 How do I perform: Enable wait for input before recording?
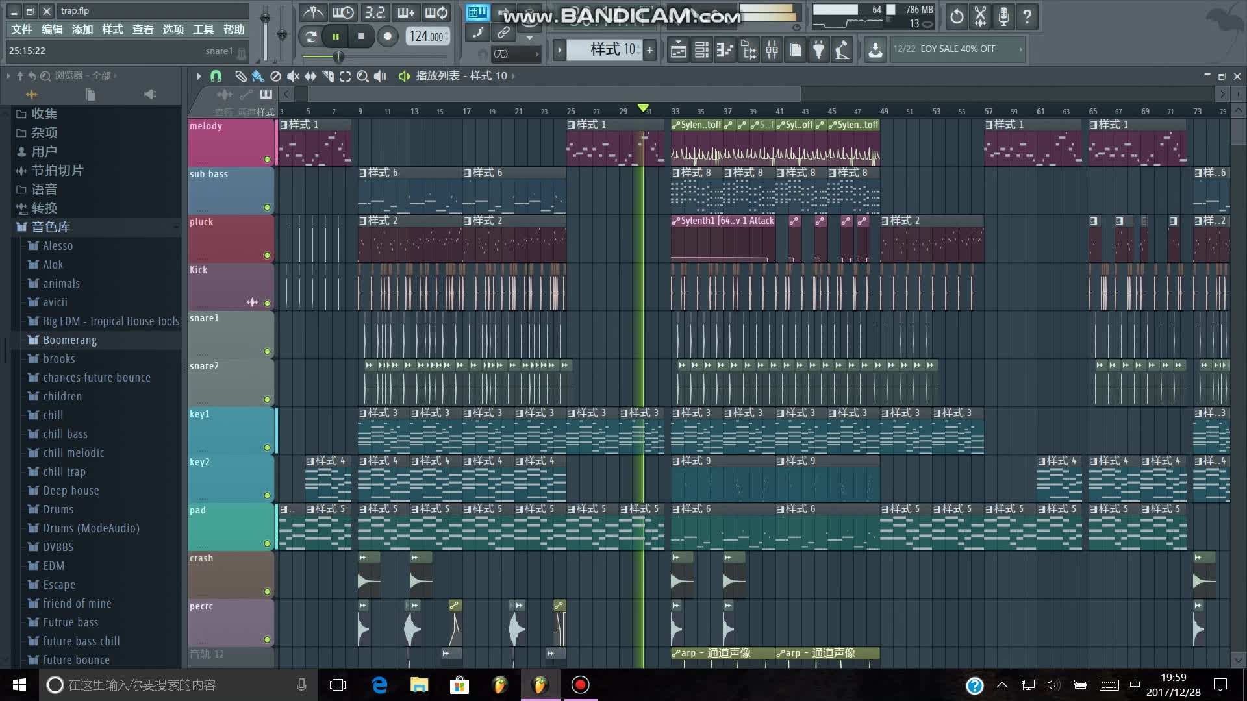[x=343, y=13]
